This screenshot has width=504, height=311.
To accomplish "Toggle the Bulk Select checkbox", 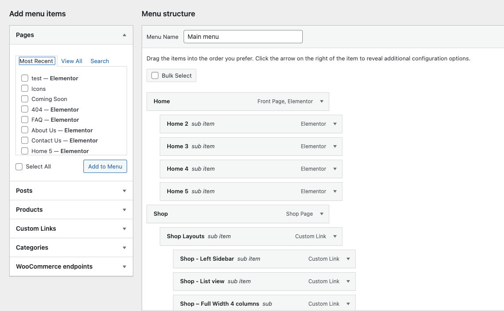I will click(x=155, y=75).
